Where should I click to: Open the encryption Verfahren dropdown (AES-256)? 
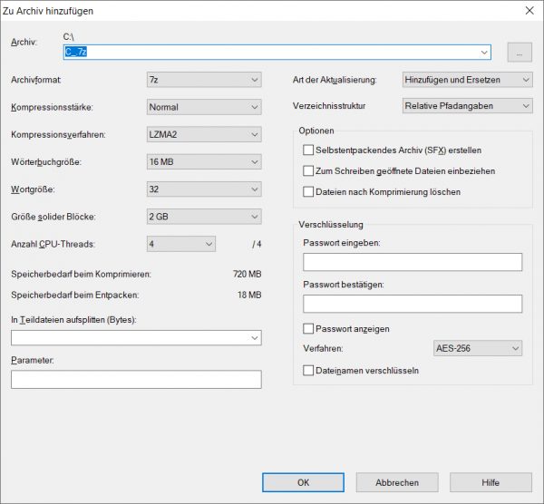pos(478,348)
